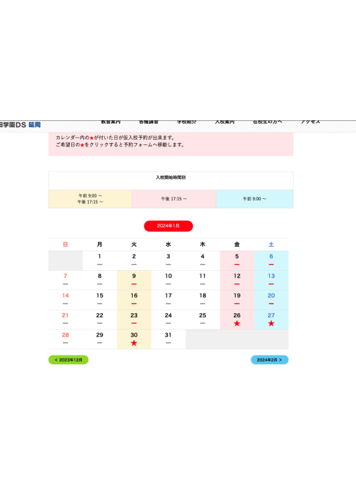Click the 月 Monday column header
The image size is (356, 504).
coord(99,245)
